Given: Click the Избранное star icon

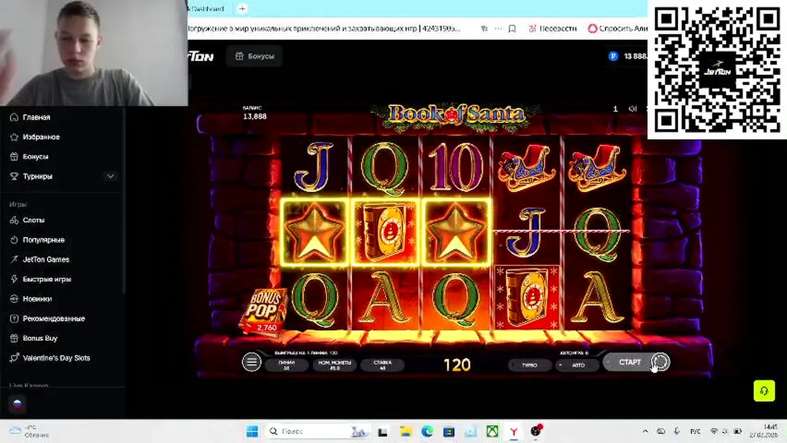Looking at the screenshot, I should click(x=14, y=137).
